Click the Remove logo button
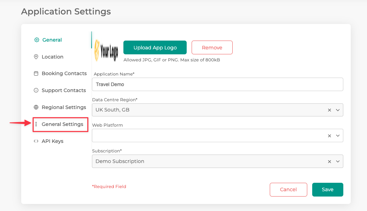This screenshot has width=367, height=211. click(x=212, y=48)
